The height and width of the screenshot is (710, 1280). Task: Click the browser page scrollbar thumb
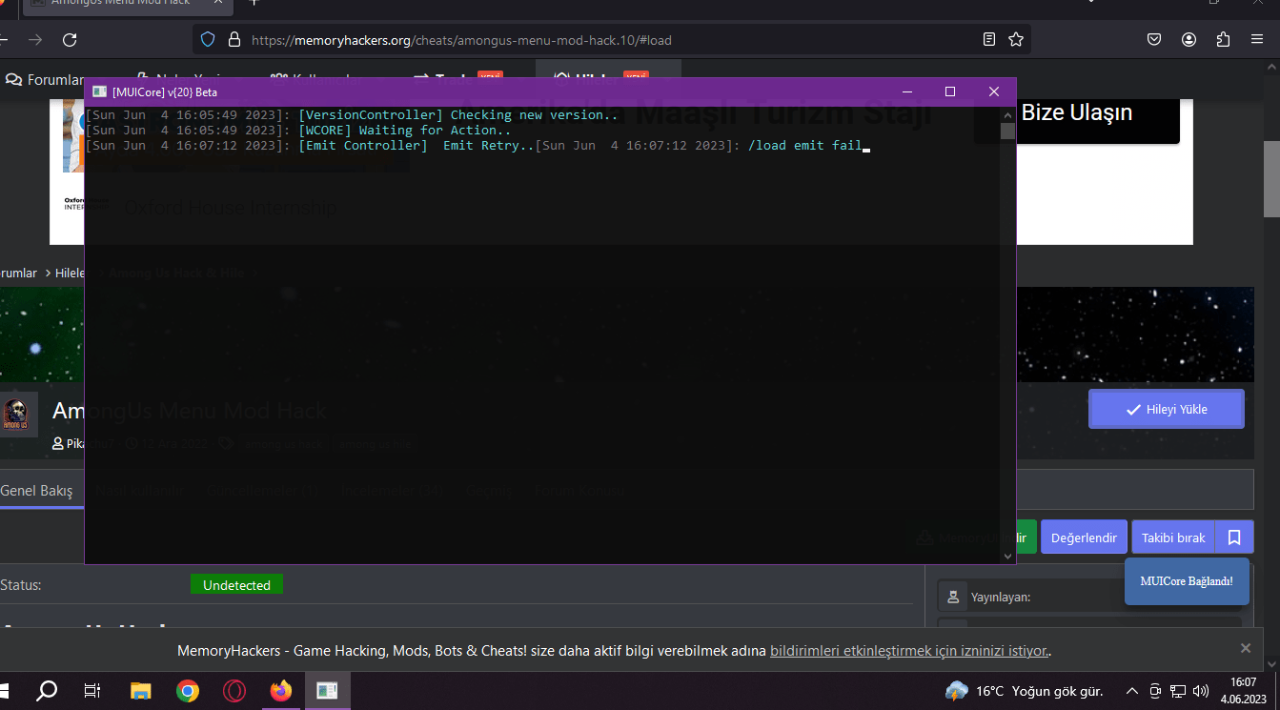[x=1271, y=179]
